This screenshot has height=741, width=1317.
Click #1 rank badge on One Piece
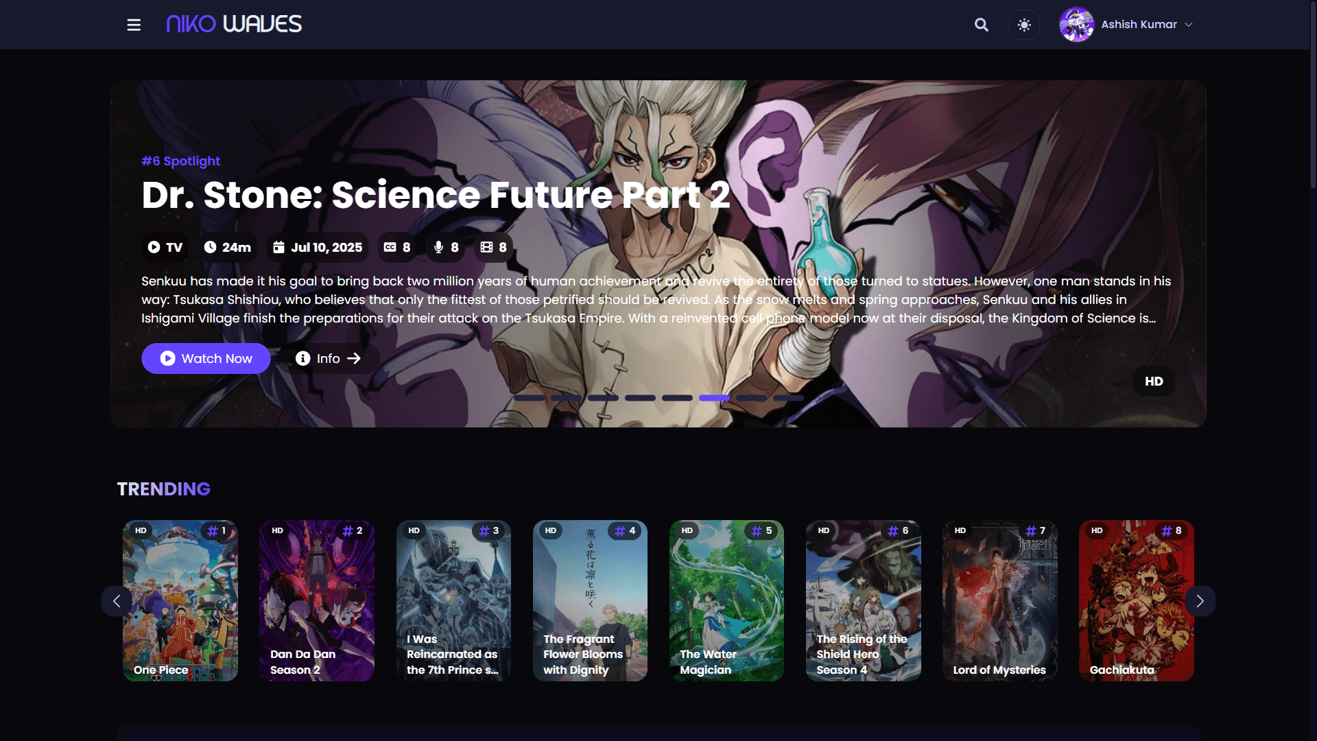[217, 530]
